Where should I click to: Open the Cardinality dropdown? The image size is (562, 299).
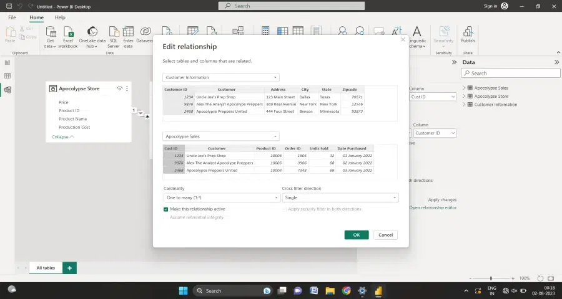point(221,197)
